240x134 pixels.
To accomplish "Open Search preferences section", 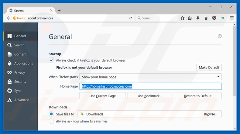I will pos(21,45).
